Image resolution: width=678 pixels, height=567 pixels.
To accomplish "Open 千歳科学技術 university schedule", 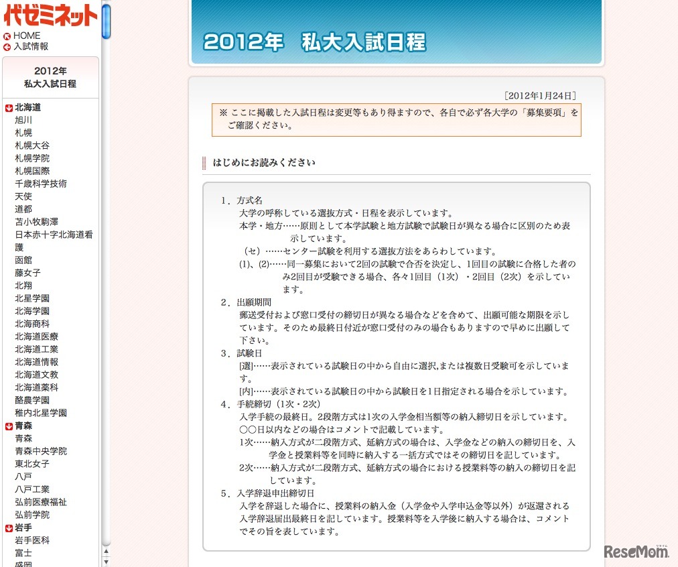I will [x=41, y=184].
